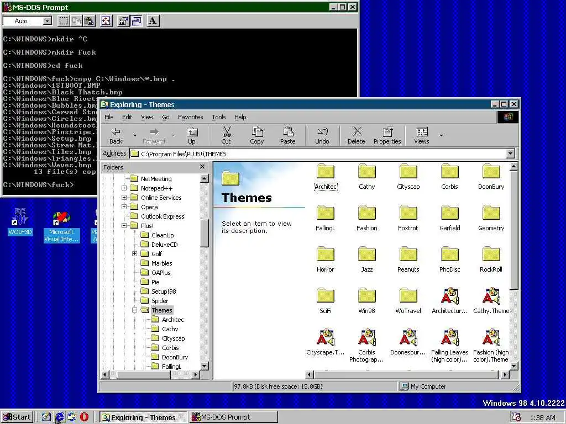Click the Start button
Viewport: 566px width, 424px height.
17,417
